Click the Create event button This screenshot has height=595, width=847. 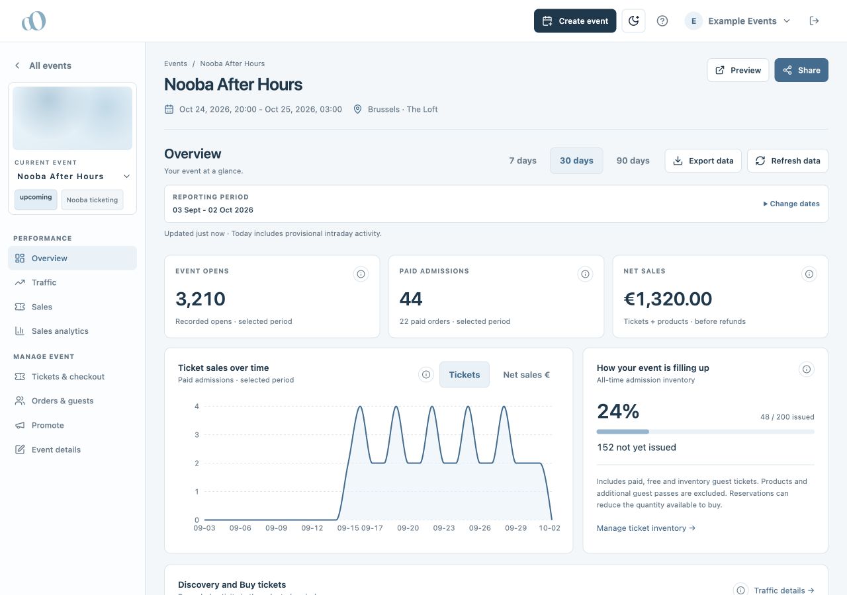click(575, 21)
